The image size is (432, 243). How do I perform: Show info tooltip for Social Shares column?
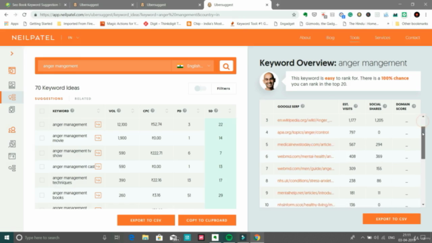tap(385, 106)
